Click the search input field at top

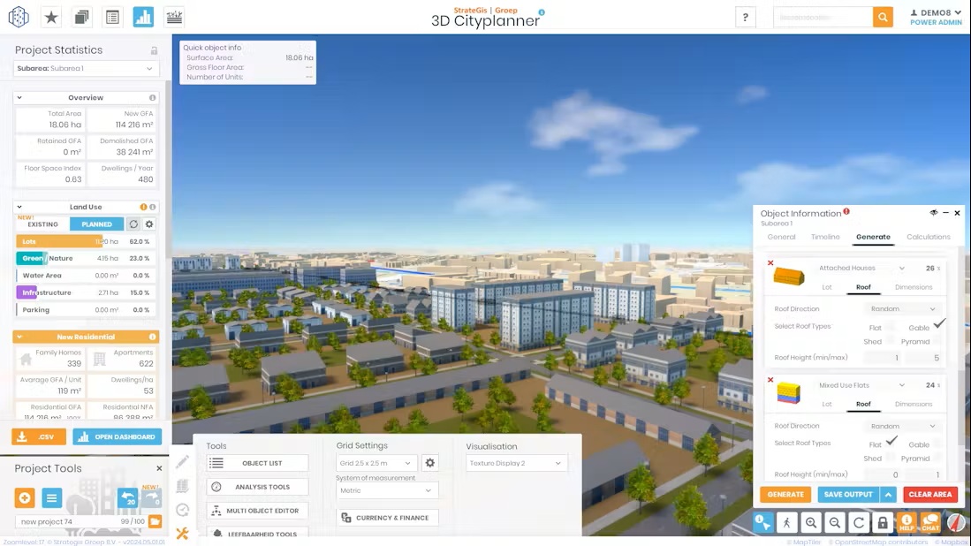(823, 17)
